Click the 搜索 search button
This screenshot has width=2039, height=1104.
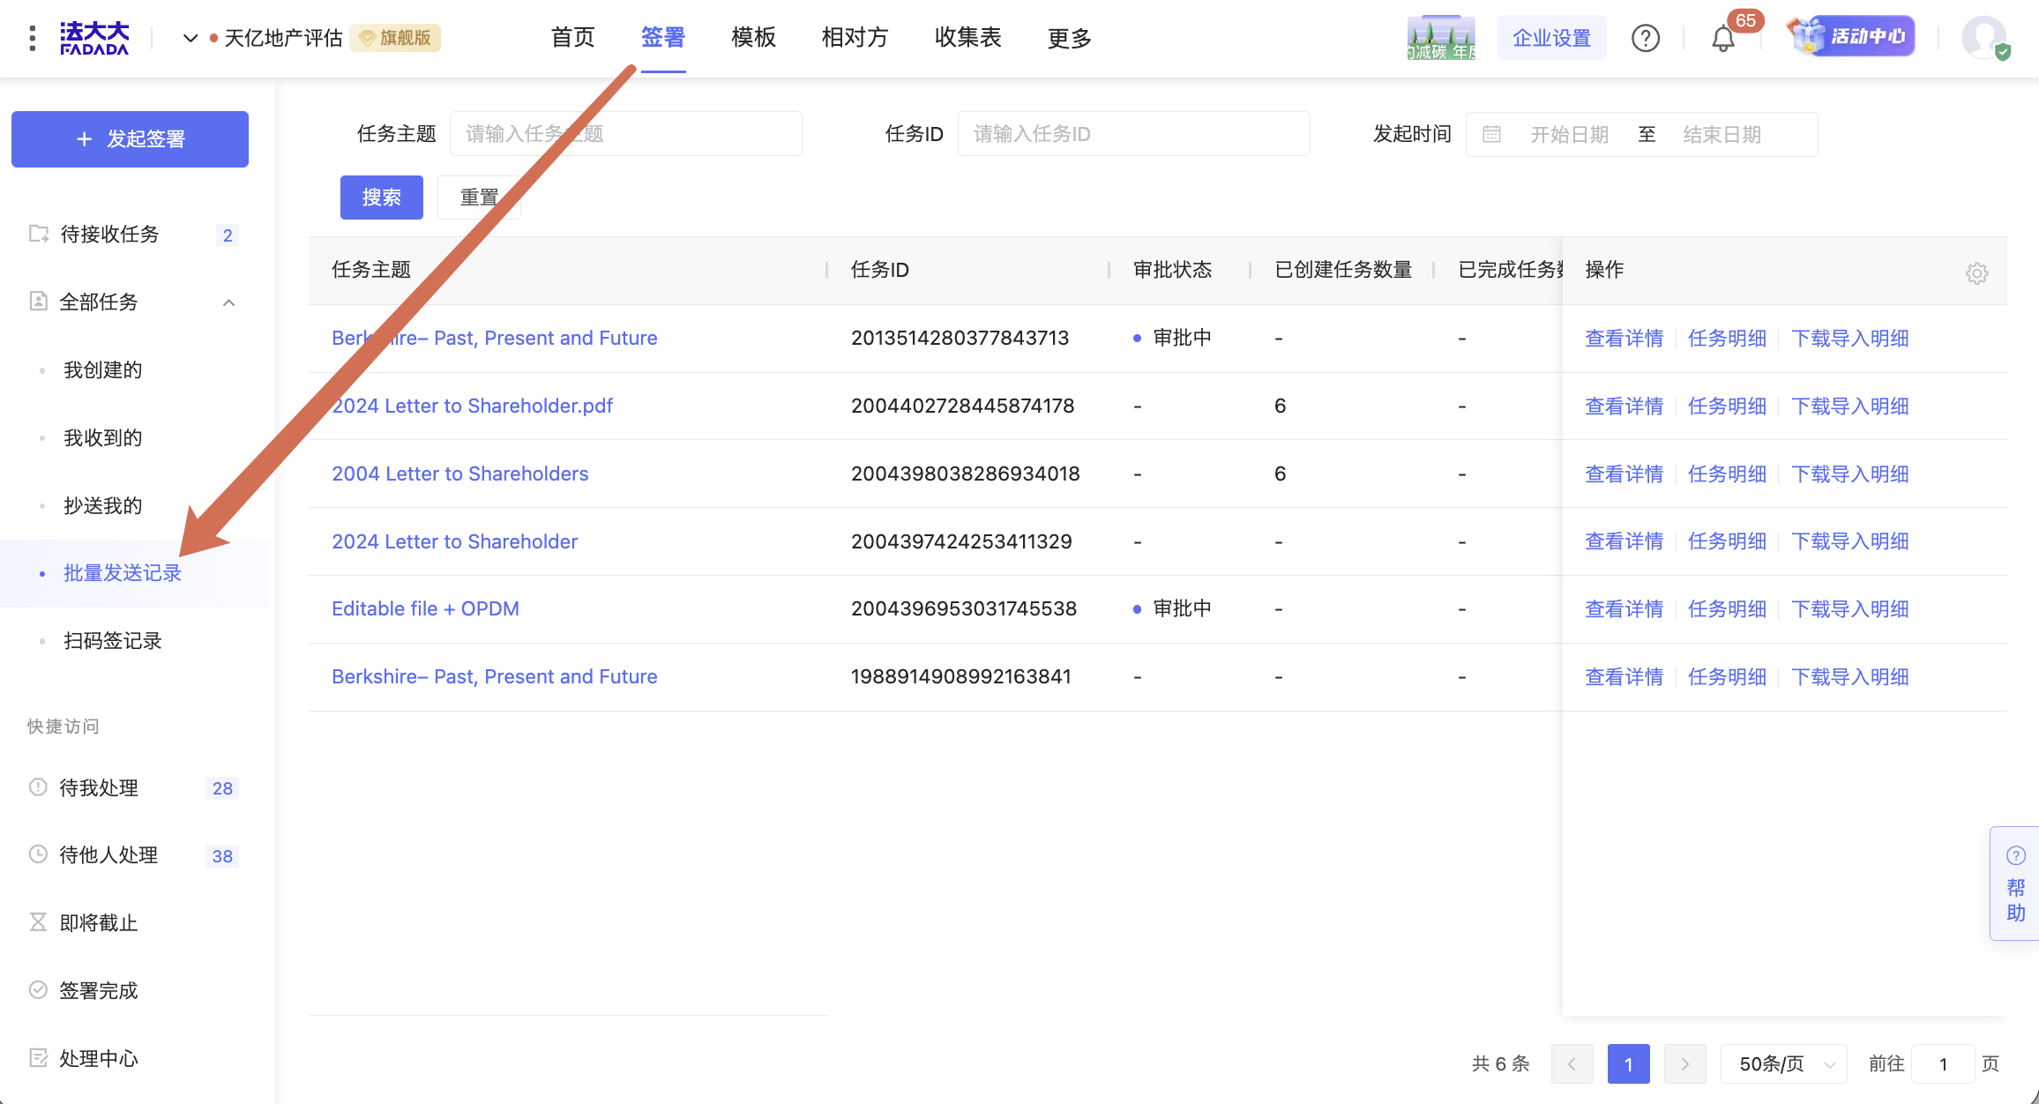381,197
